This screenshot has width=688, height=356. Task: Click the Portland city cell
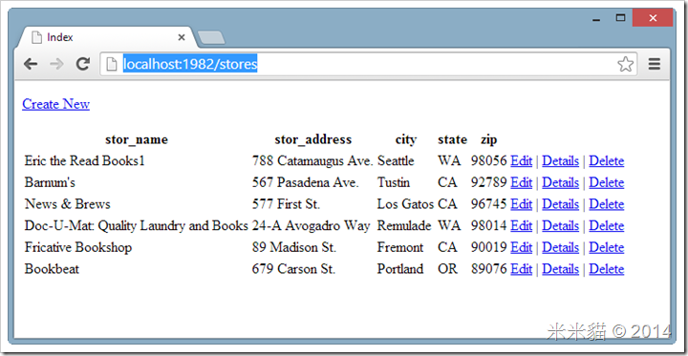click(400, 269)
